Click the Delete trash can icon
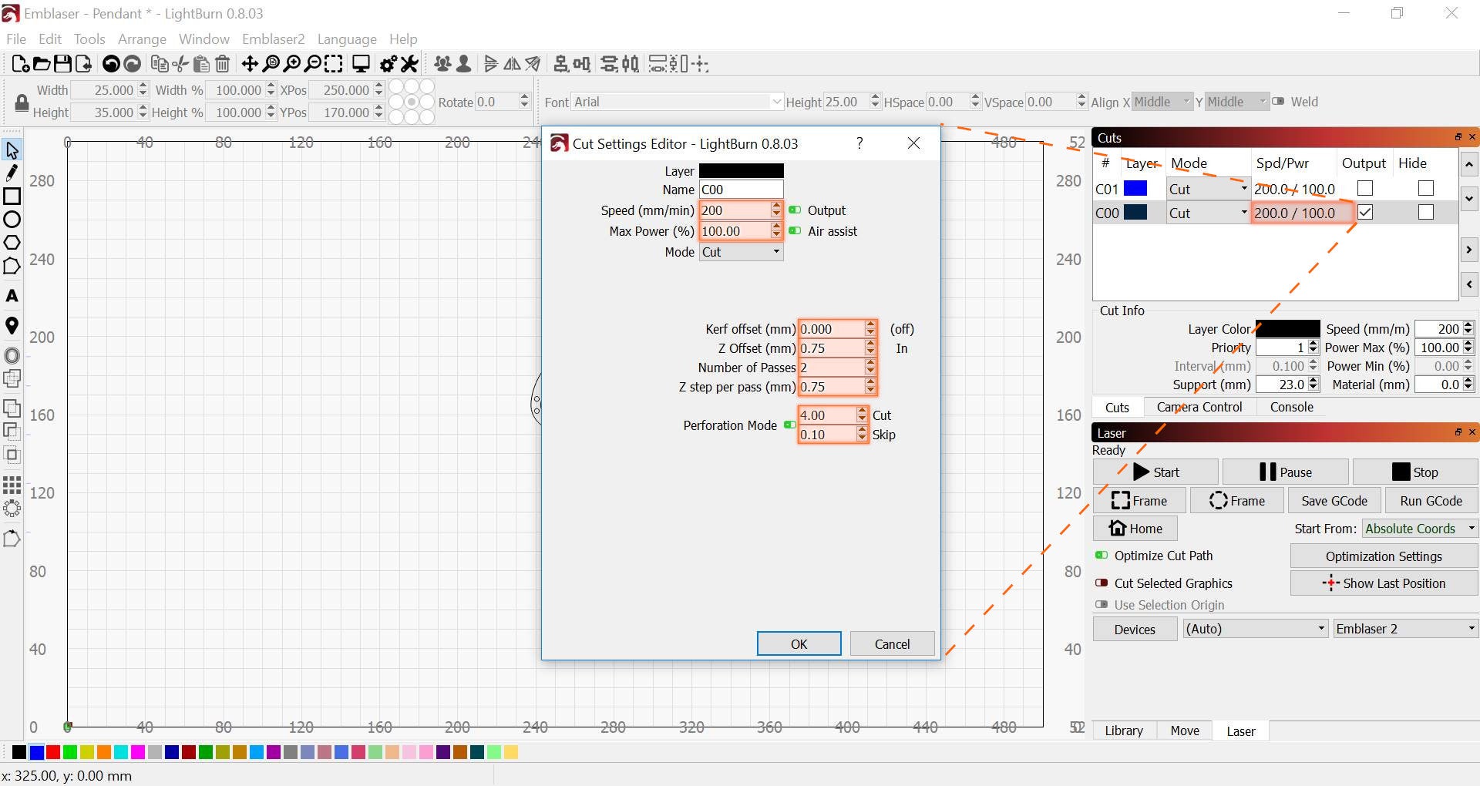Viewport: 1480px width, 786px height. coord(223,64)
